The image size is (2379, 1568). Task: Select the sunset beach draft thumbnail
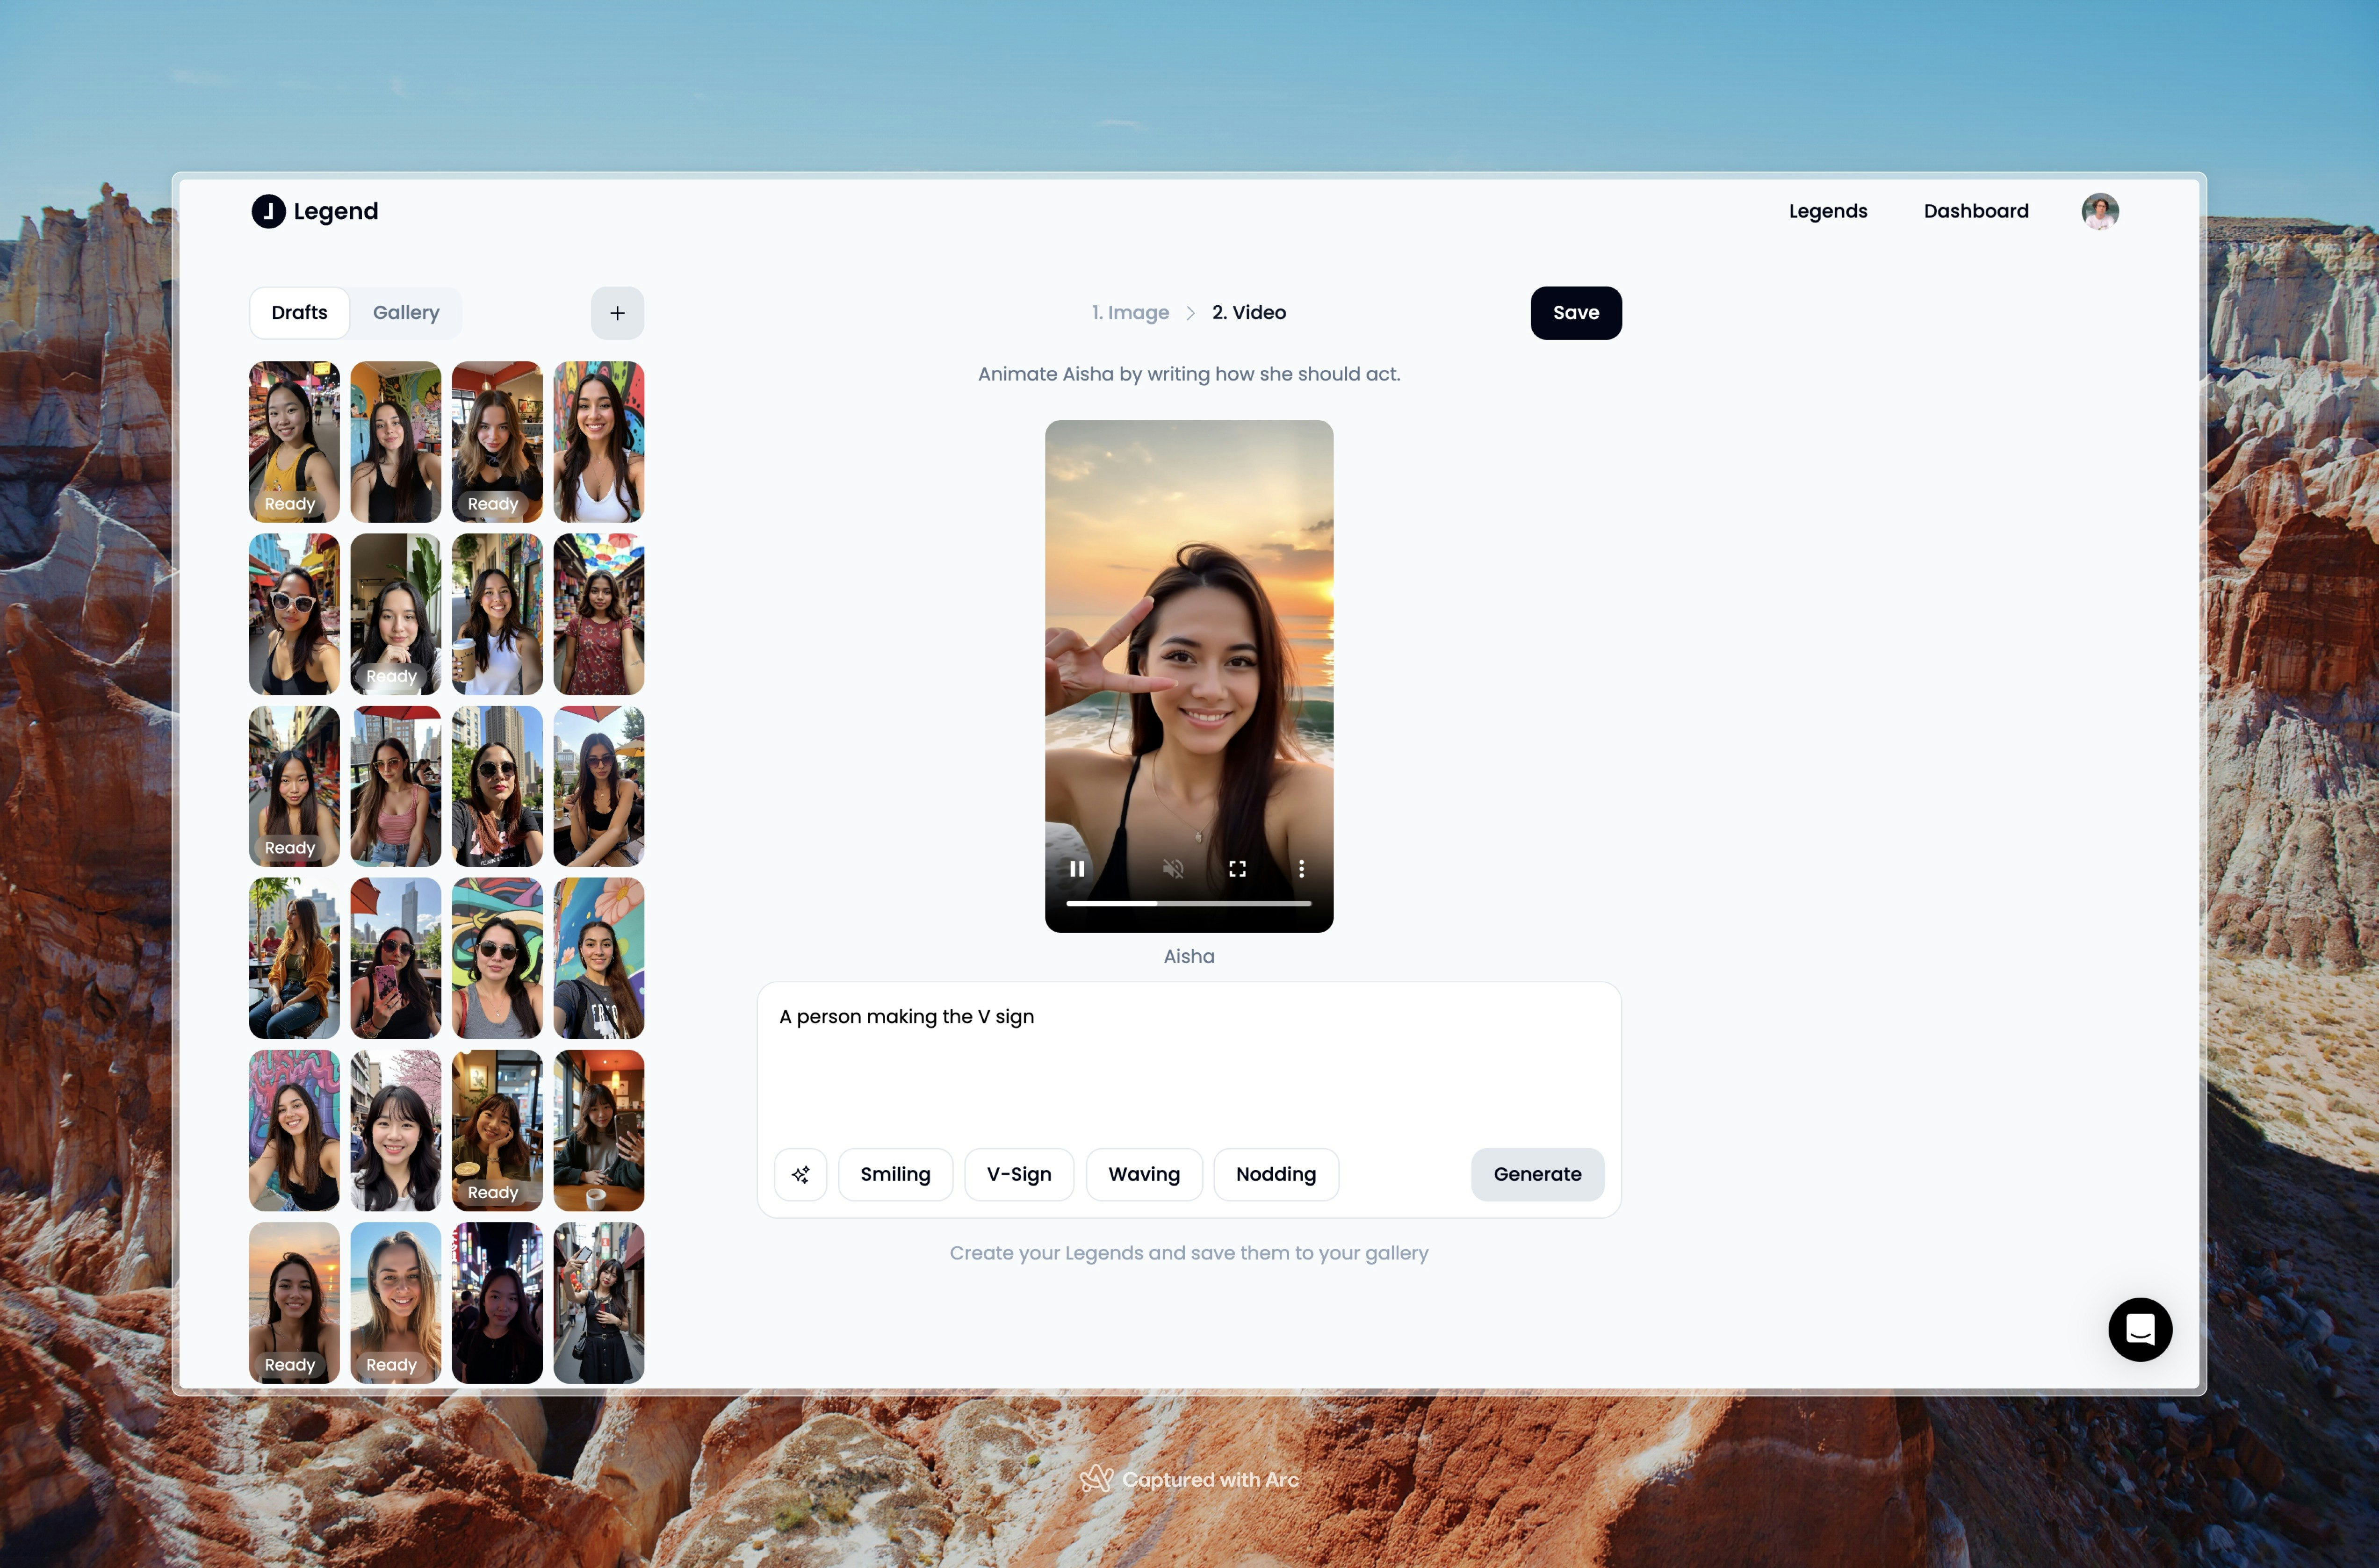coord(294,1302)
